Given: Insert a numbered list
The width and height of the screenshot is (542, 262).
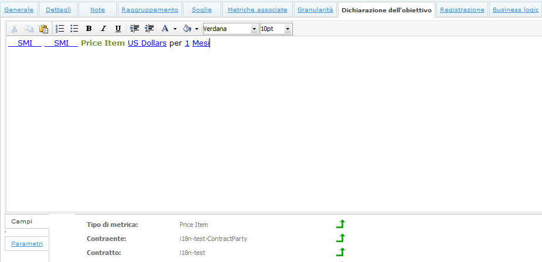Looking at the screenshot, I should click(x=60, y=29).
